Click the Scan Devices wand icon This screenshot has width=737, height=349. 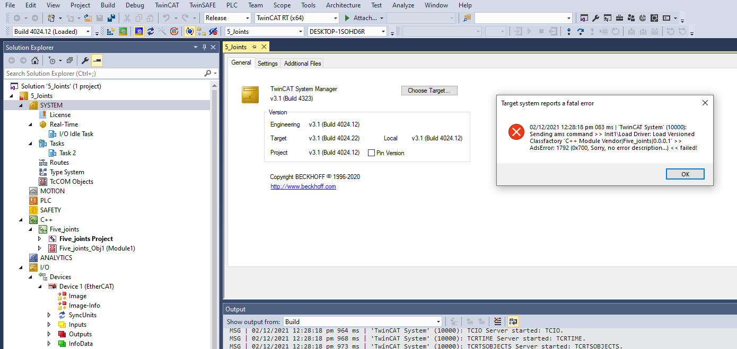coord(162,31)
